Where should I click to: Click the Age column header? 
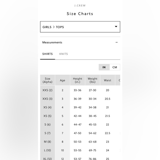(62, 80)
